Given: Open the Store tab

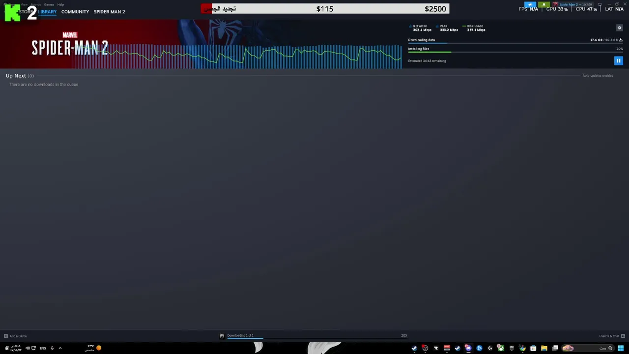Looking at the screenshot, I should pos(26,12).
